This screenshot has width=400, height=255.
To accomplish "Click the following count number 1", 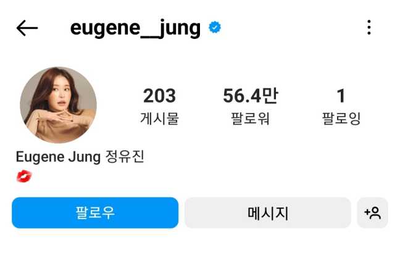I will point(341,96).
